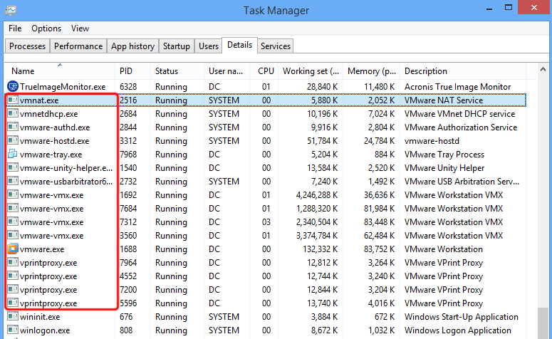Click icon of vmware-vmx.exe with PID 3560
The height and width of the screenshot is (339, 552).
[13, 236]
